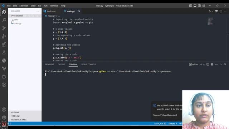Open the Selection menu
The height and width of the screenshot is (129, 229).
[x=24, y=6]
